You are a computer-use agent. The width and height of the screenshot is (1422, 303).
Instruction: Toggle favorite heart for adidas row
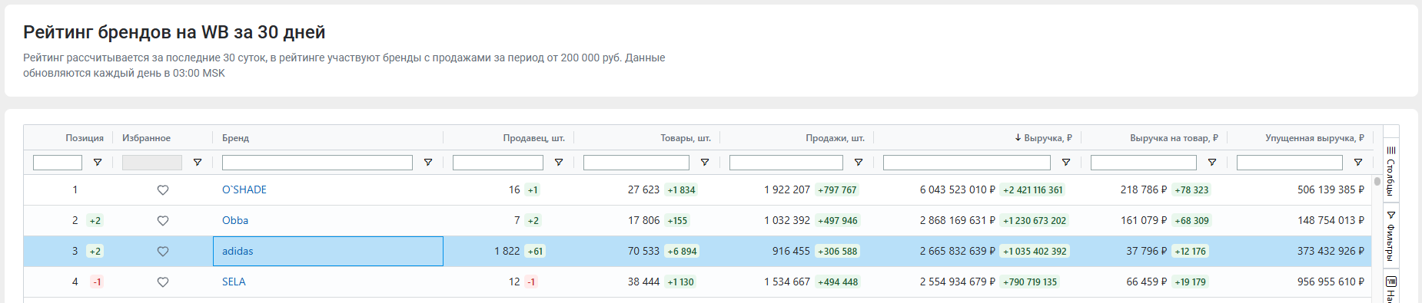[163, 252]
